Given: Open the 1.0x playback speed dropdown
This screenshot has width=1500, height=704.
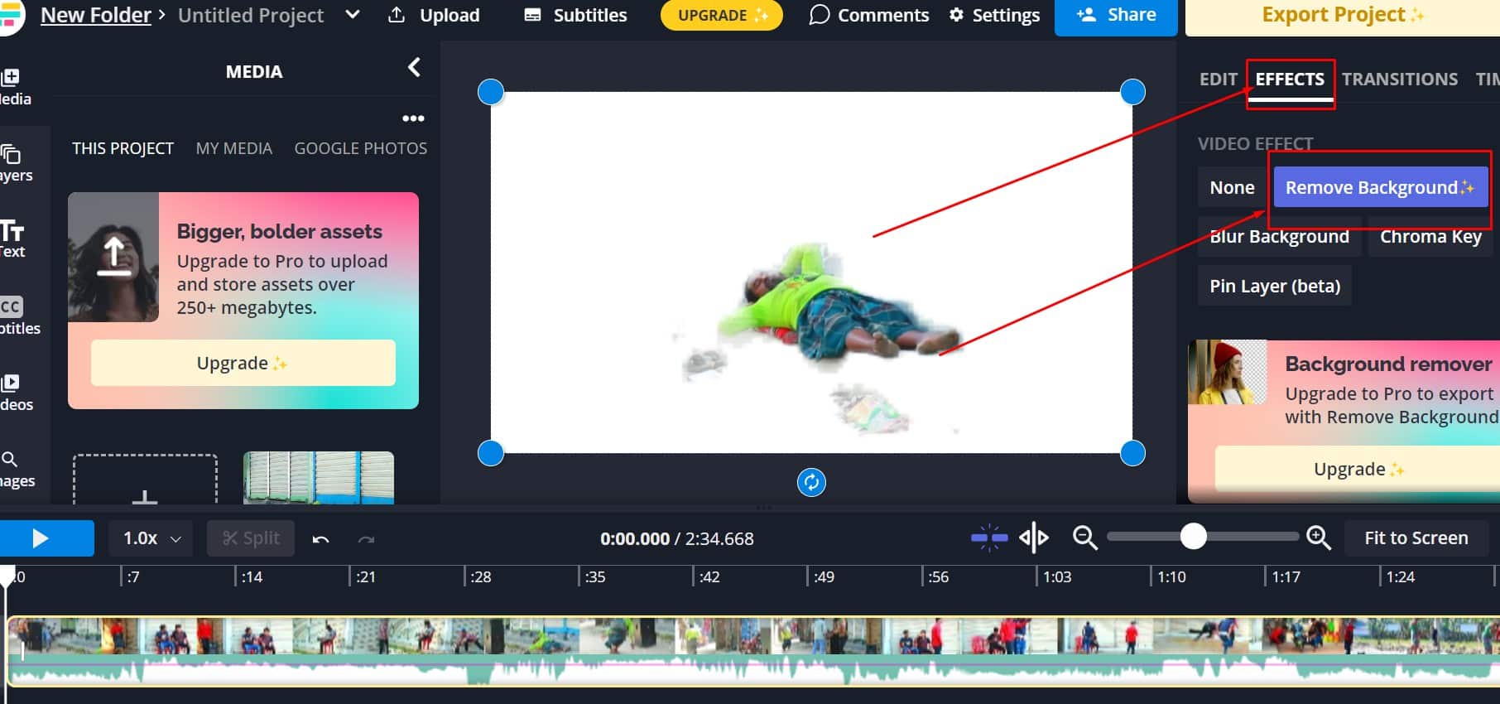Looking at the screenshot, I should click(151, 538).
